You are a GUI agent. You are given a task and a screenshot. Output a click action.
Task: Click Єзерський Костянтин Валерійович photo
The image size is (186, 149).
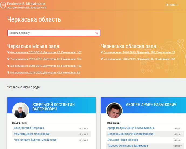(x=20, y=110)
